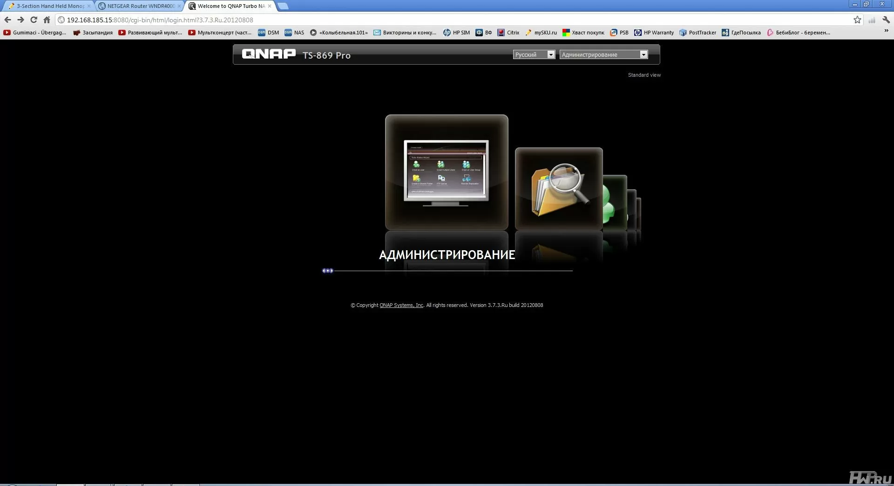The height and width of the screenshot is (486, 894).
Task: Click the QNAP logo
Action: point(269,54)
